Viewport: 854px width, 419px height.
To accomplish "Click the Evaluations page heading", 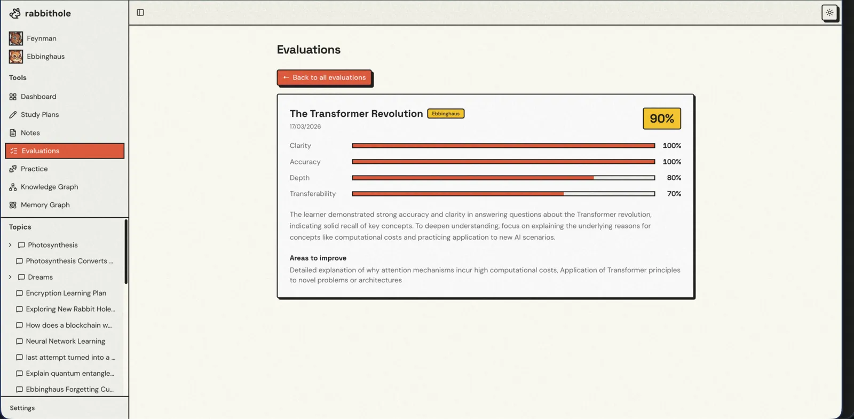I will pyautogui.click(x=309, y=50).
